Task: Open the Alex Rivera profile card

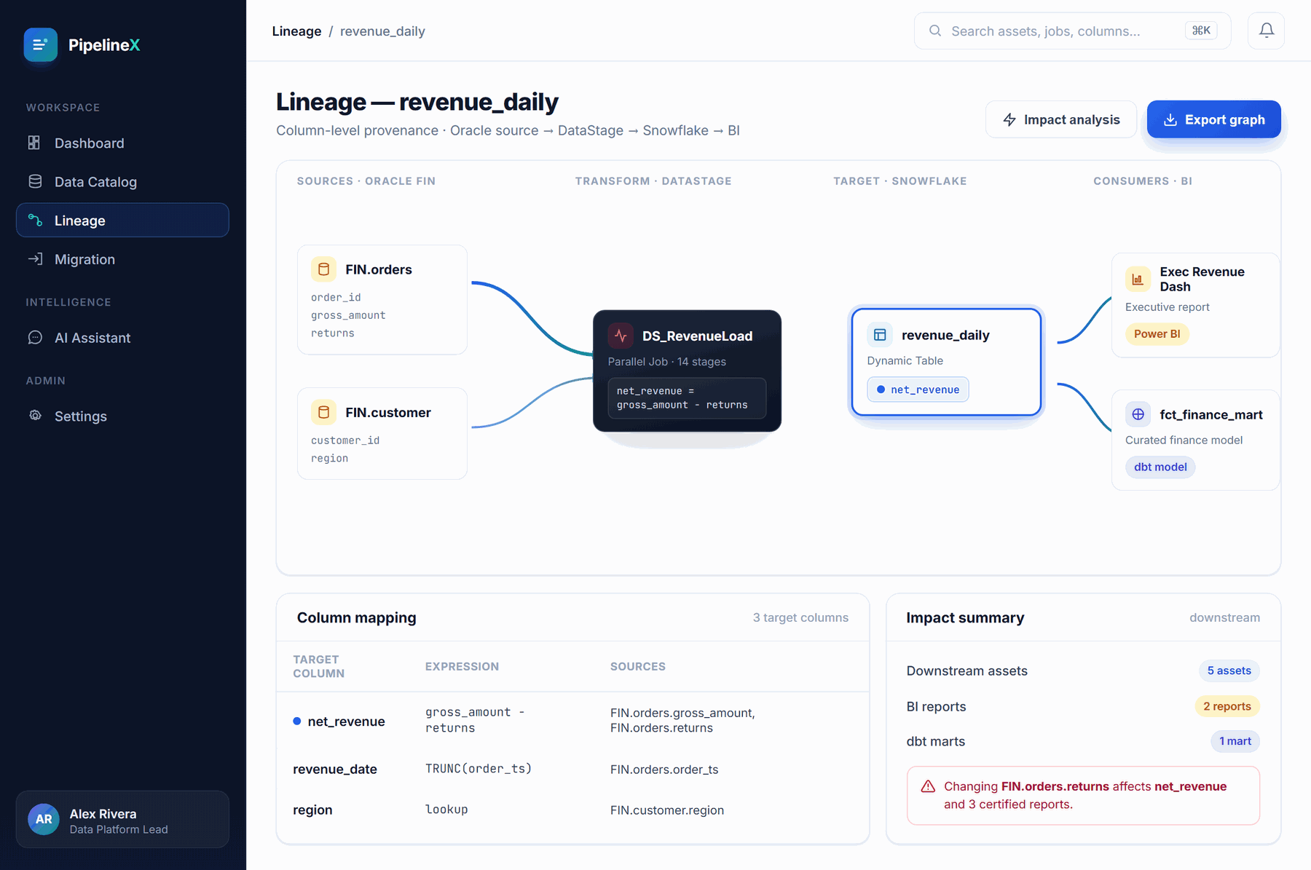Action: (x=122, y=819)
